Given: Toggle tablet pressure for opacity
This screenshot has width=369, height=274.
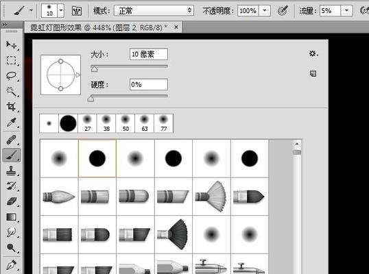Looking at the screenshot, I should [x=283, y=10].
